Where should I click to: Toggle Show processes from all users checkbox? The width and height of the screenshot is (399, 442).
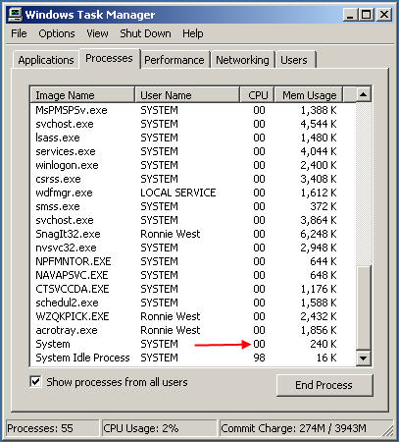[x=35, y=382]
